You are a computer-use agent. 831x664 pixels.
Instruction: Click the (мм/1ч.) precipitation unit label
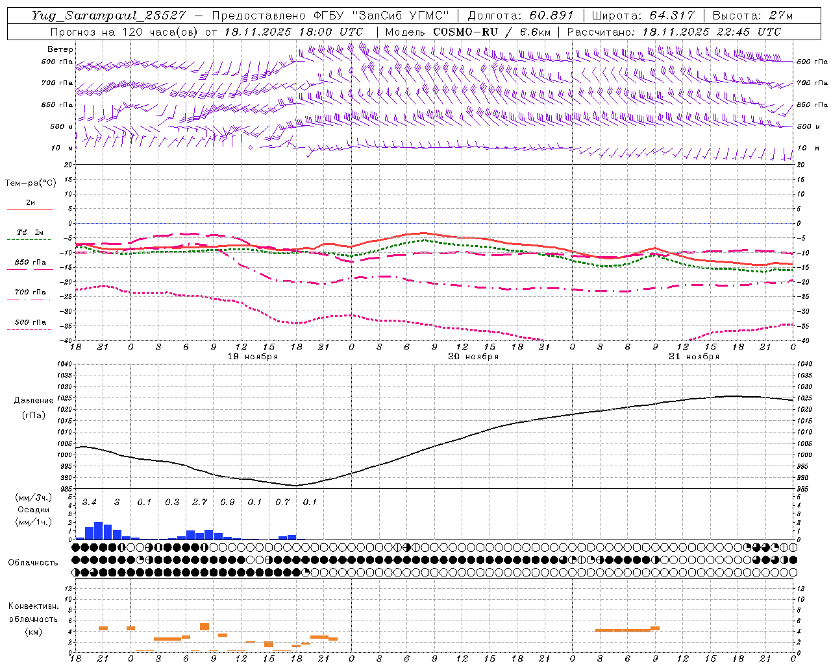tap(34, 522)
